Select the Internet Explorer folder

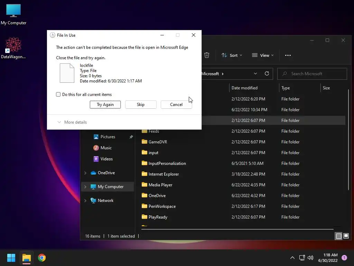pos(164,174)
